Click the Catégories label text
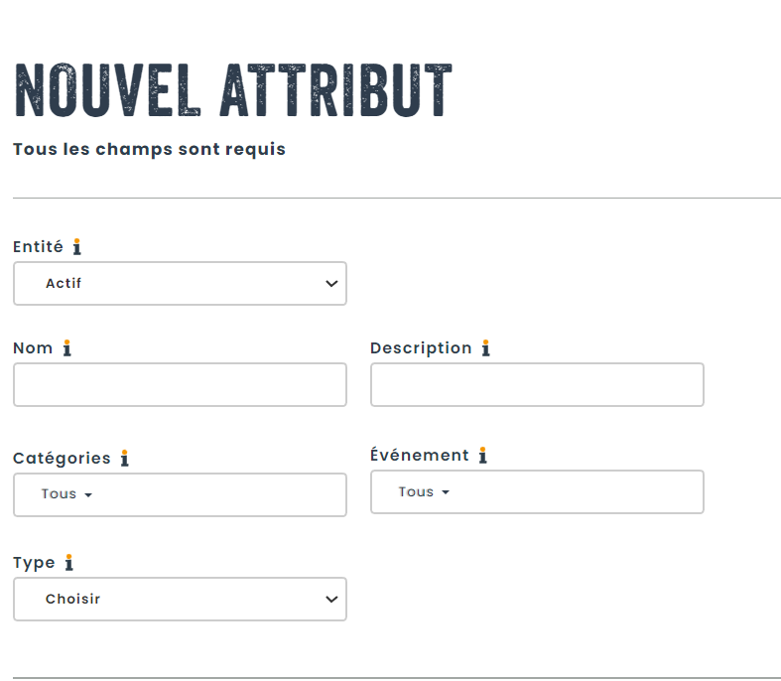781x681 pixels. coord(62,458)
